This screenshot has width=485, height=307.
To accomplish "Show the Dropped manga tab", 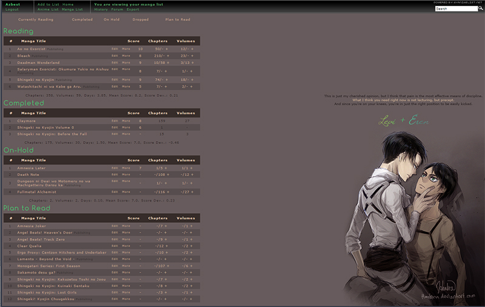I will click(141, 19).
